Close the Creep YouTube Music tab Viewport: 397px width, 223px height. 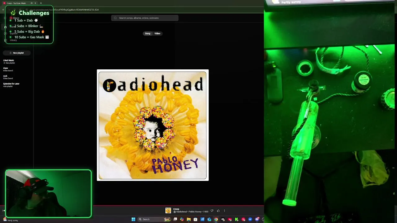(35, 3)
